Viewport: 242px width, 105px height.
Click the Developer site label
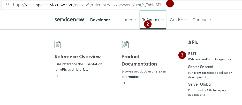coord(100,20)
